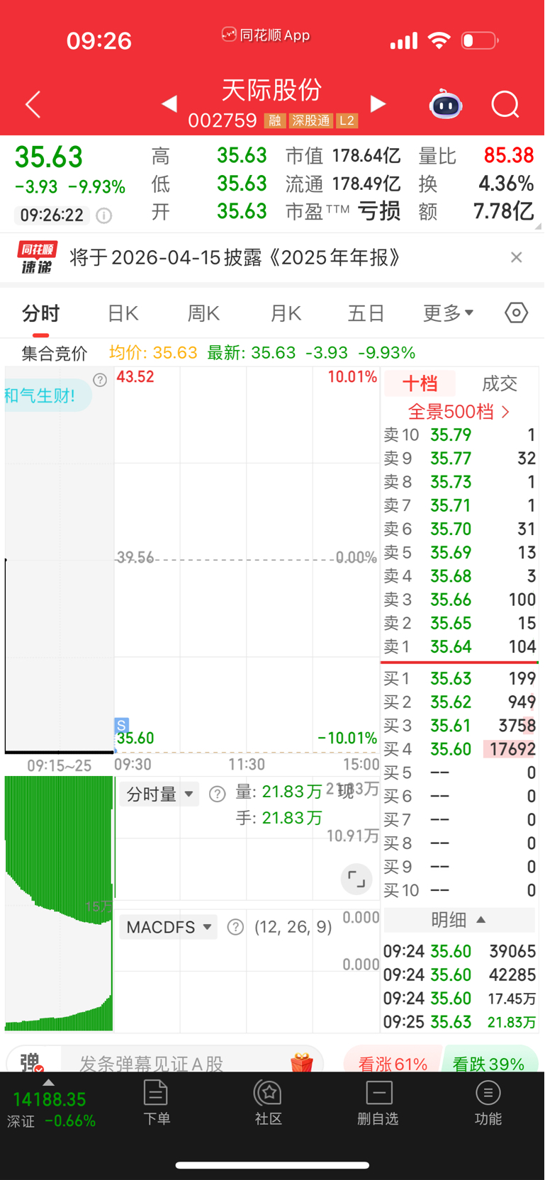Viewport: 545px width, 1180px height.
Task: Tap the 量比 85.38 value
Action: tap(509, 155)
